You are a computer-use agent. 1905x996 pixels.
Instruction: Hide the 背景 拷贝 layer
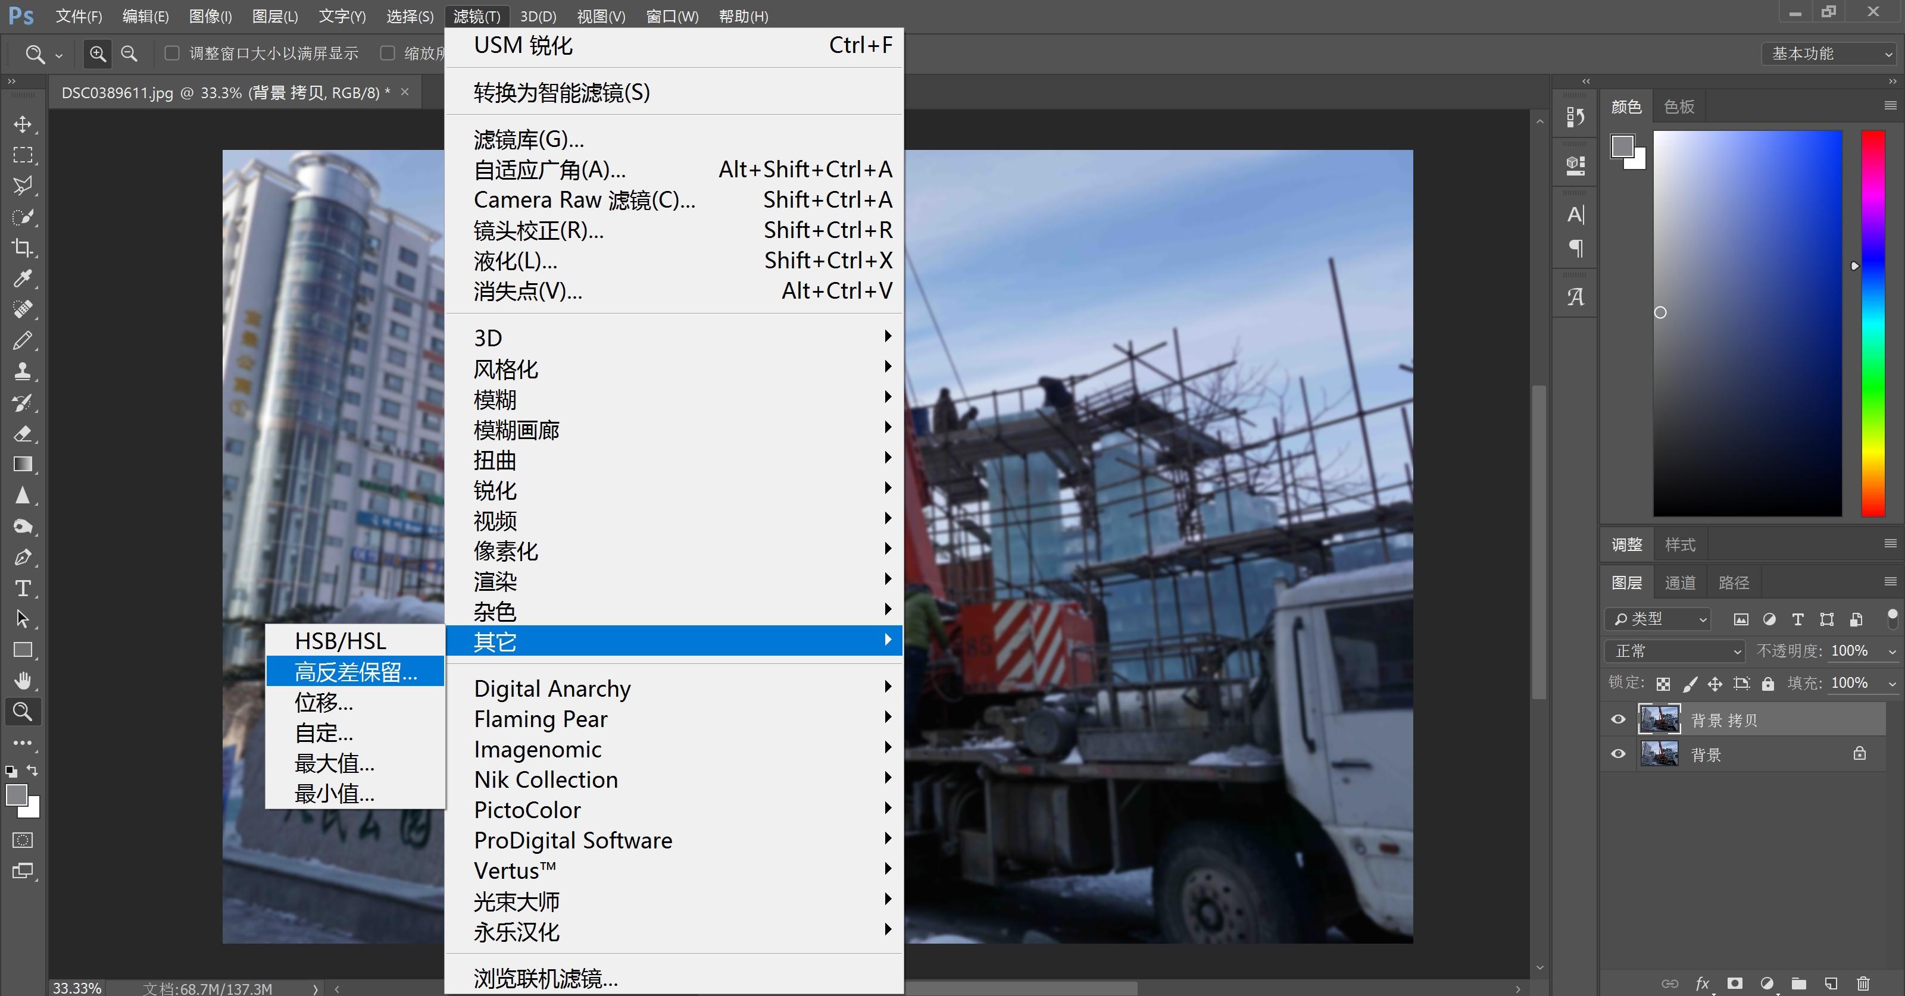click(1618, 720)
